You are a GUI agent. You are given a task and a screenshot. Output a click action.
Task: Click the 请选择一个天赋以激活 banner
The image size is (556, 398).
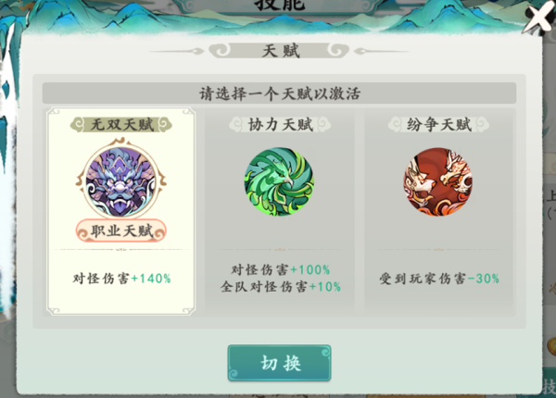280,93
